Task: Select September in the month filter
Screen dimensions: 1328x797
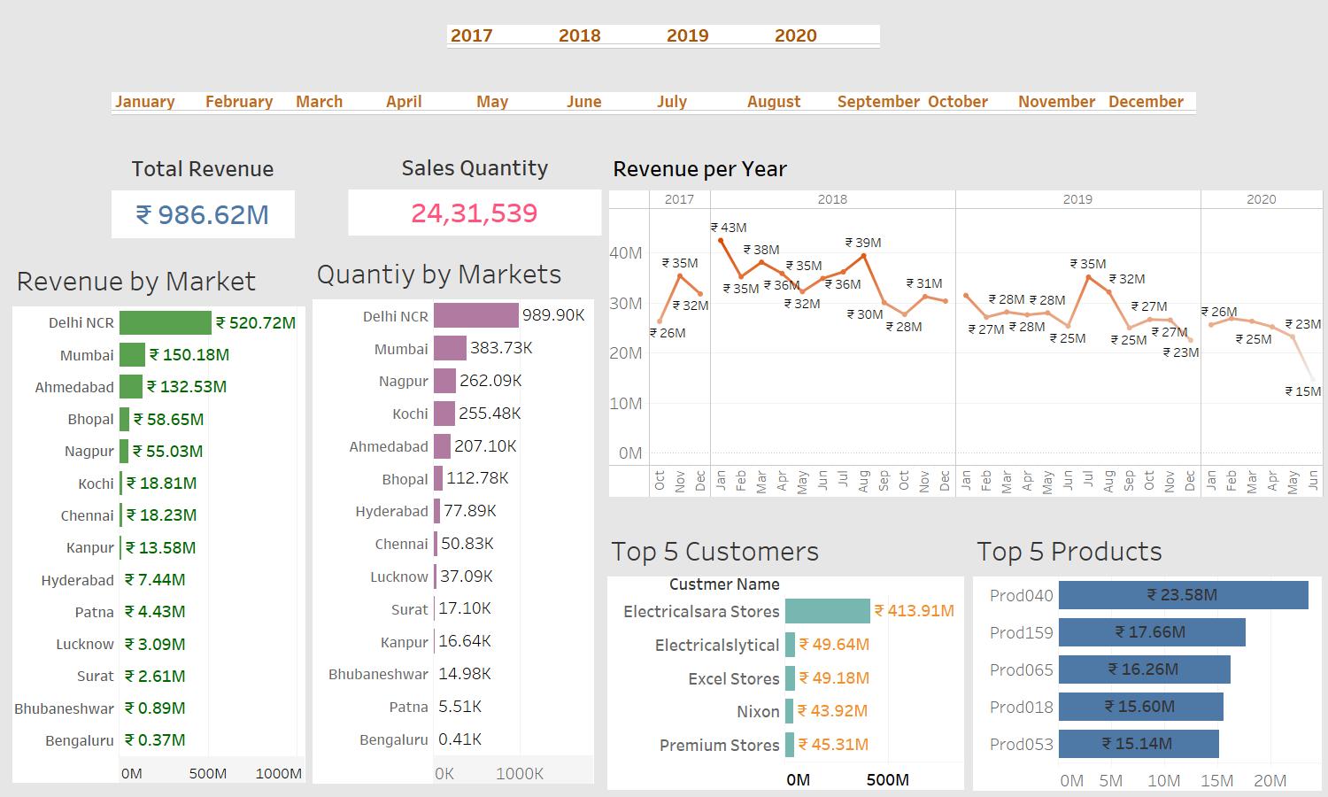Action: 877,101
